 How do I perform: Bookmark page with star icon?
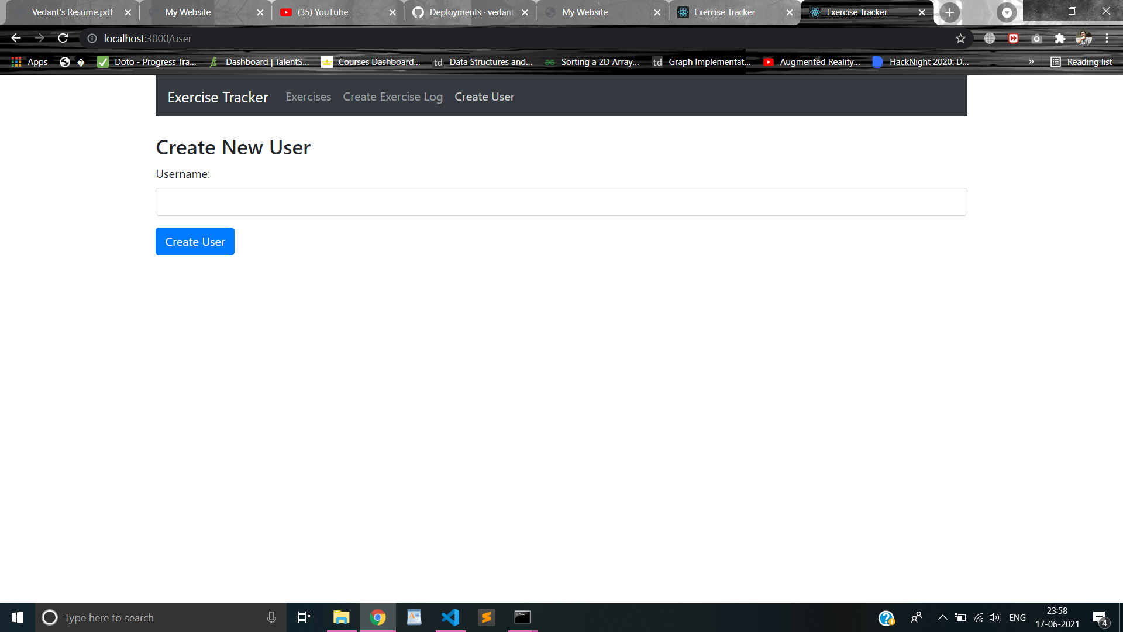pyautogui.click(x=960, y=39)
